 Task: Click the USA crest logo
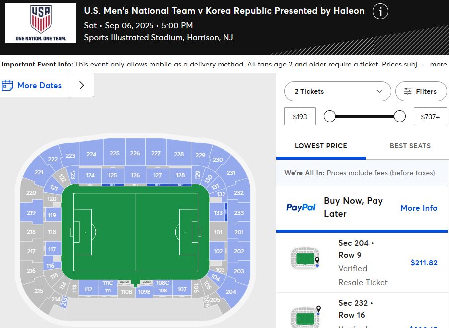point(40,23)
